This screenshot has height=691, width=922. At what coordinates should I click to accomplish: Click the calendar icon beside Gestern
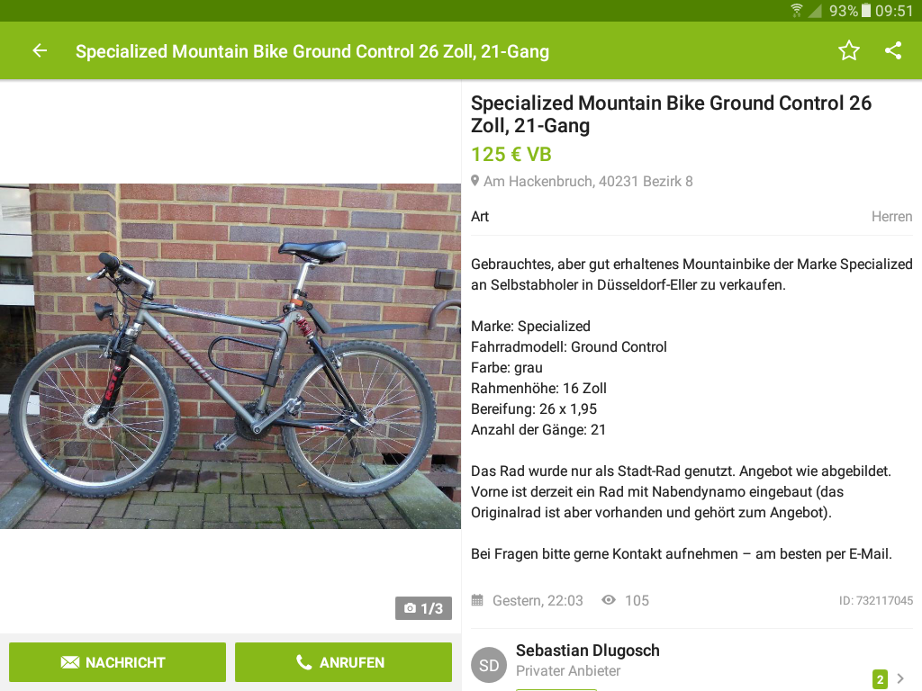(477, 600)
